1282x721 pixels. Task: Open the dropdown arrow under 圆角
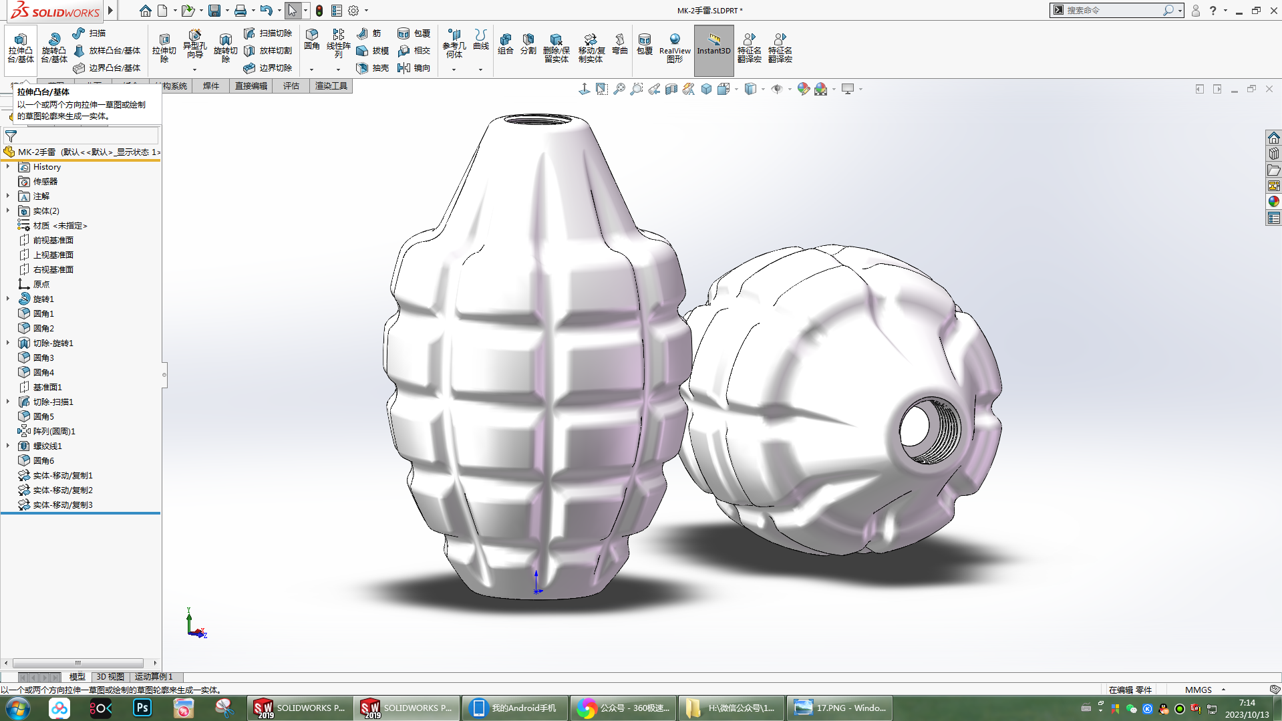[x=311, y=69]
